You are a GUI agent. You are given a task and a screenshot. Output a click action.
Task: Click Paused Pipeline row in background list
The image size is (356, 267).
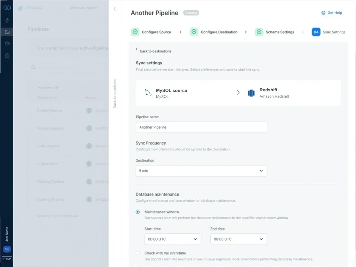point(68,128)
